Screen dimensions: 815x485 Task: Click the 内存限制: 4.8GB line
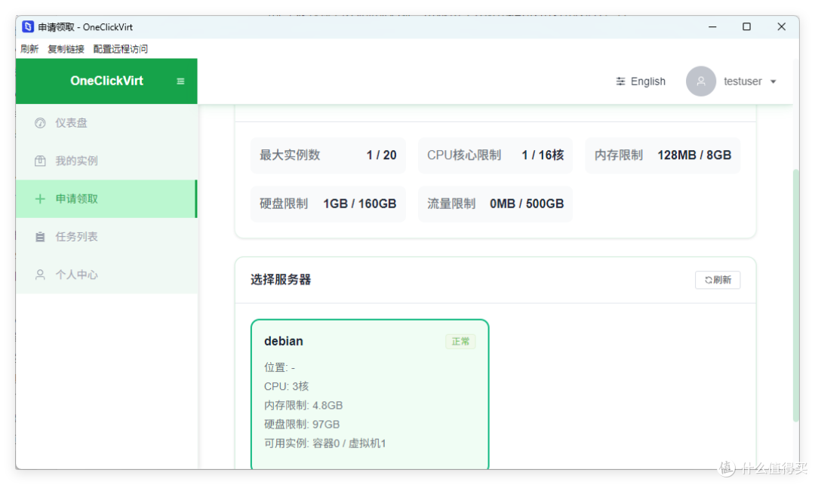click(x=303, y=406)
